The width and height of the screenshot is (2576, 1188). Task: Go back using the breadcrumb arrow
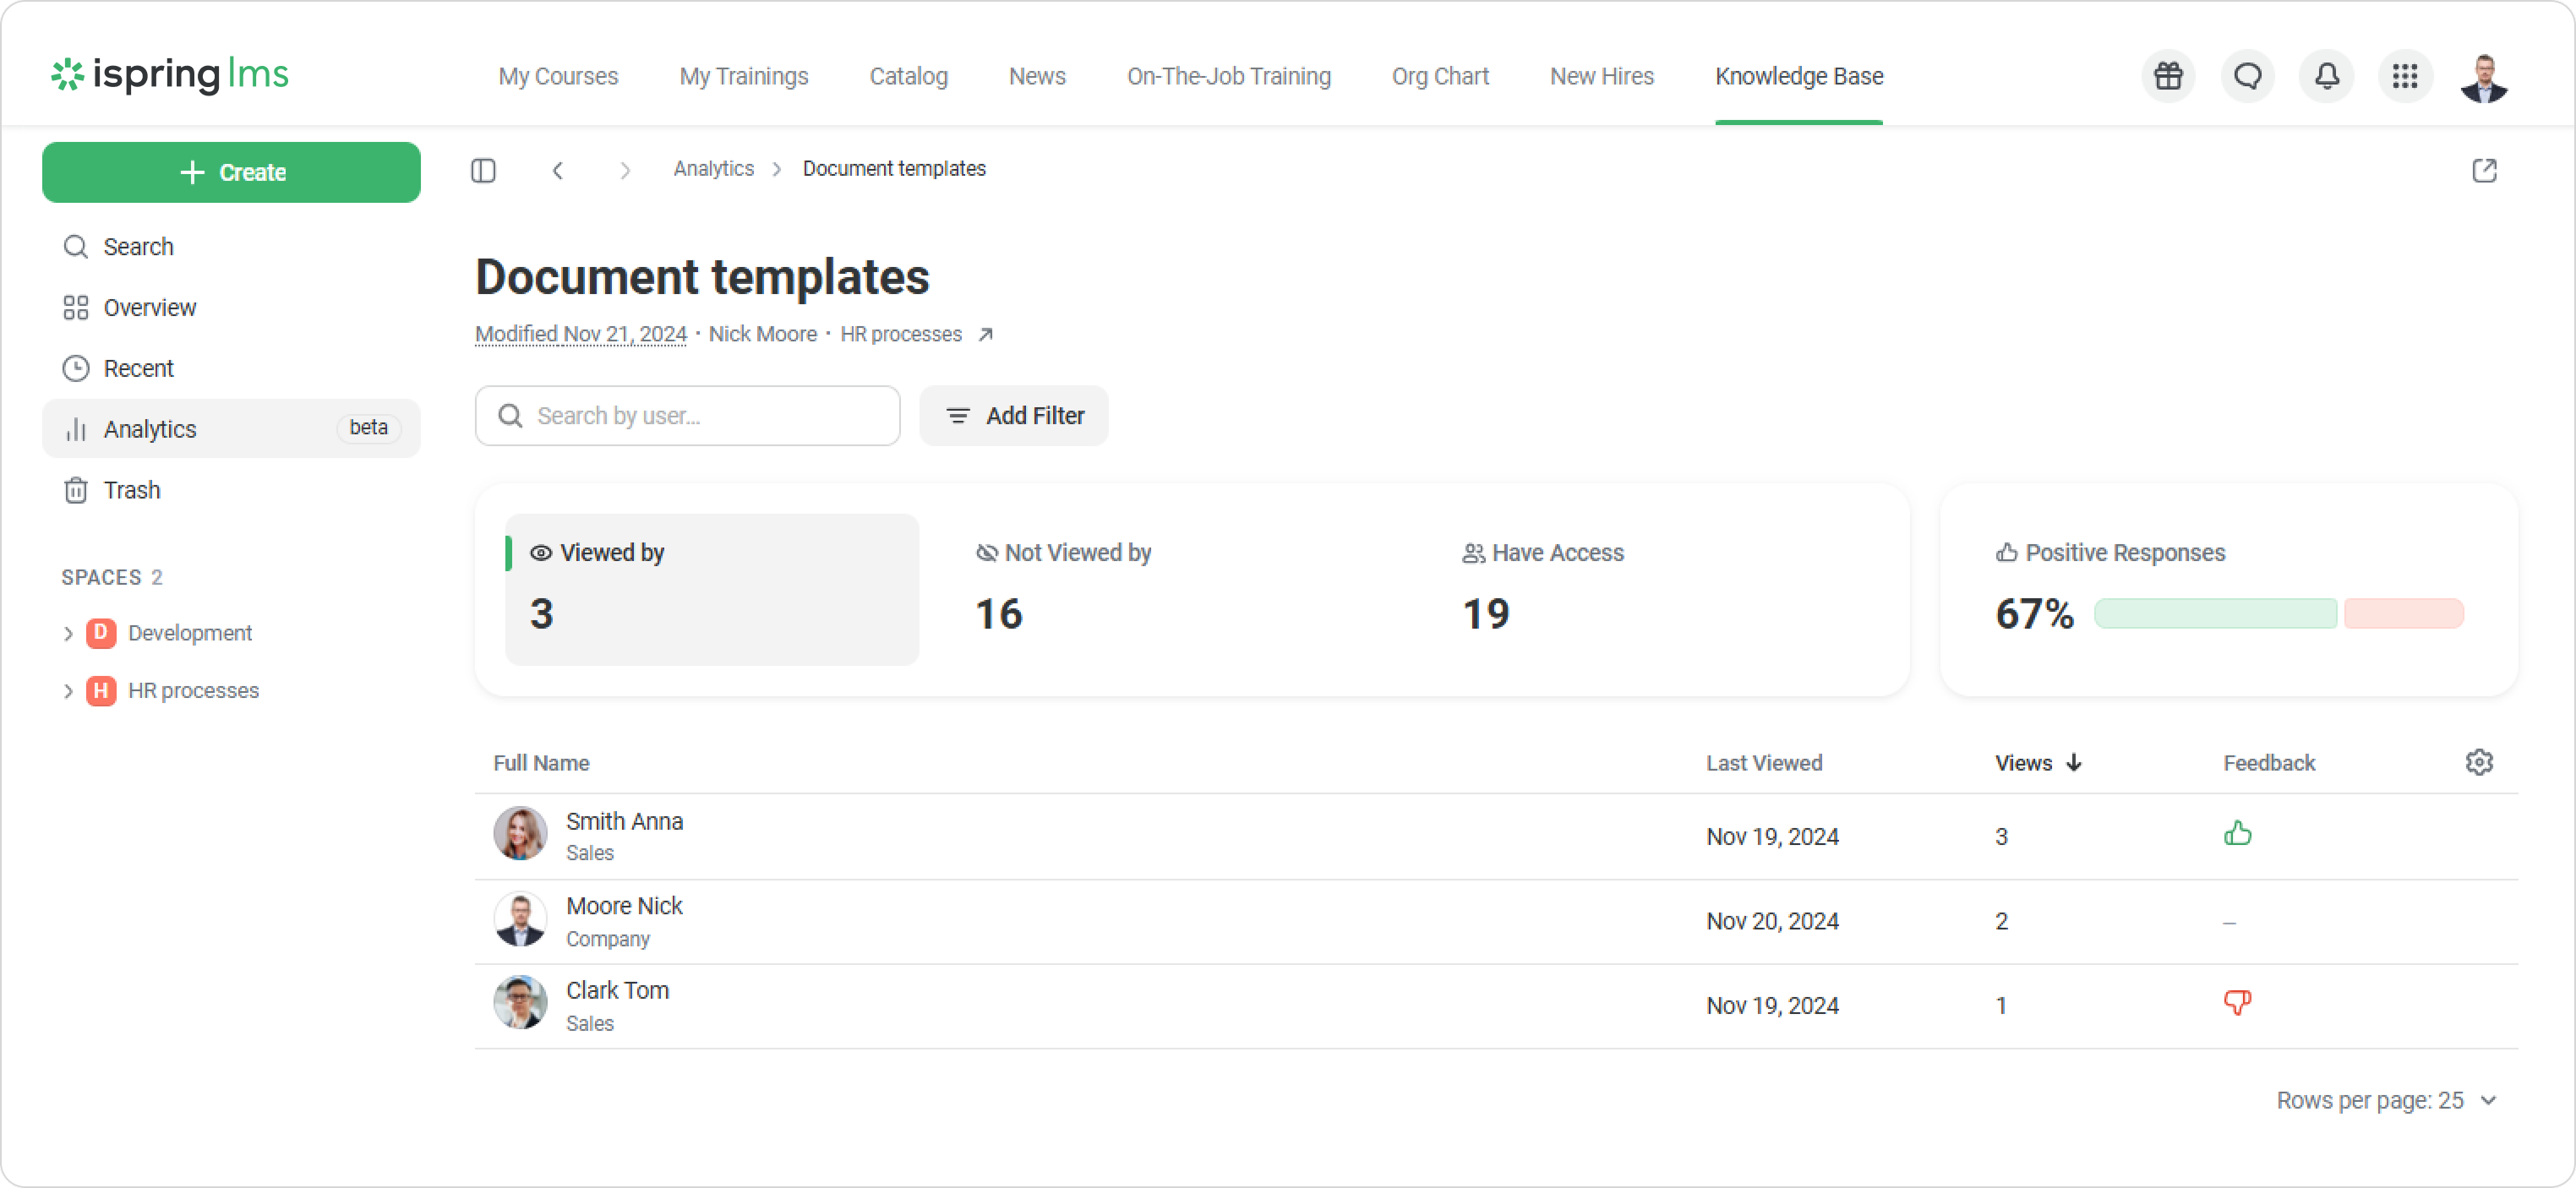558,170
